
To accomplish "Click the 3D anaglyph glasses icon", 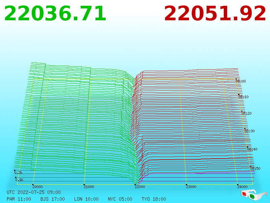I will [254, 195].
